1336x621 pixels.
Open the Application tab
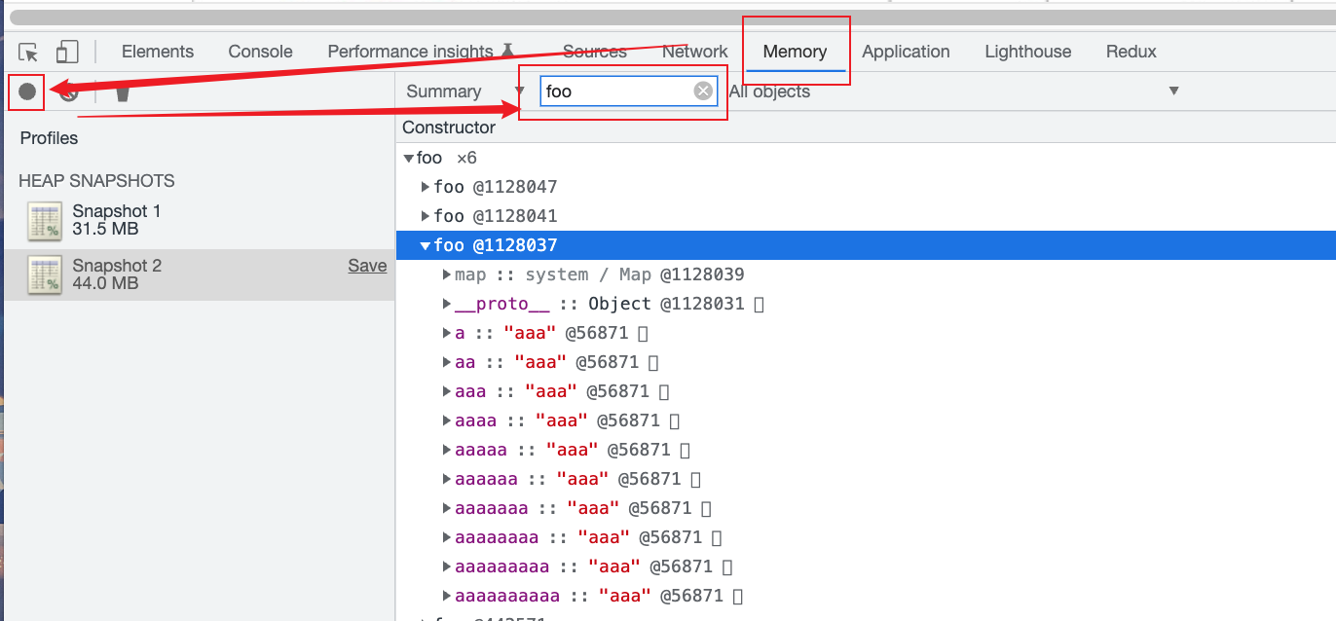click(906, 53)
